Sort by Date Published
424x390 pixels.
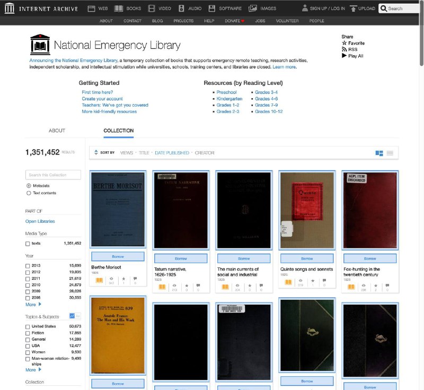pos(172,153)
